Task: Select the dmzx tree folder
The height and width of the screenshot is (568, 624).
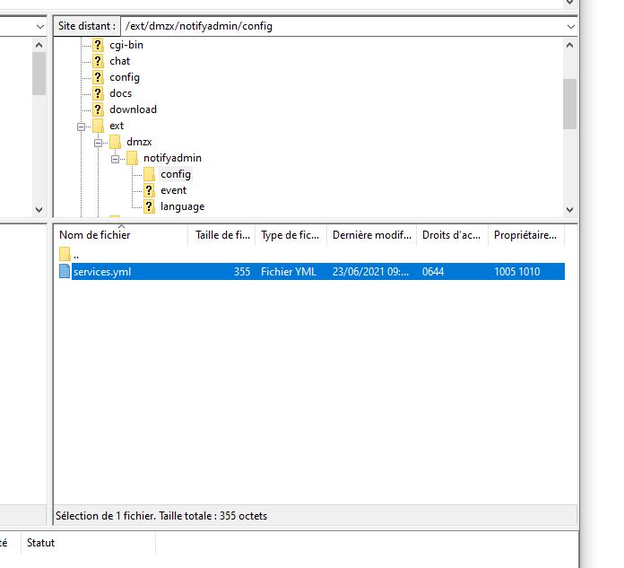Action: point(139,142)
